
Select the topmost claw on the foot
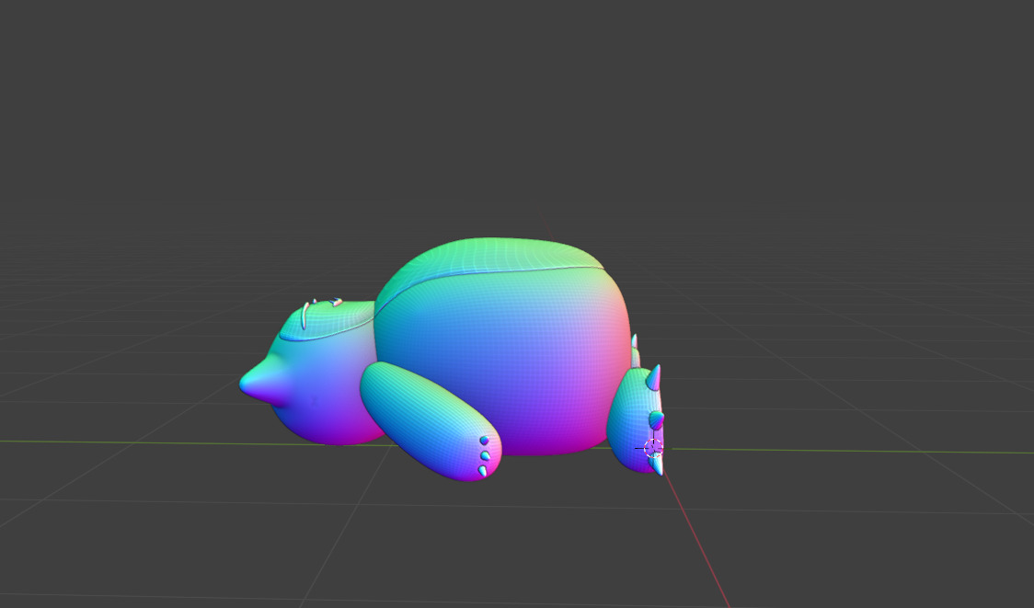653,378
